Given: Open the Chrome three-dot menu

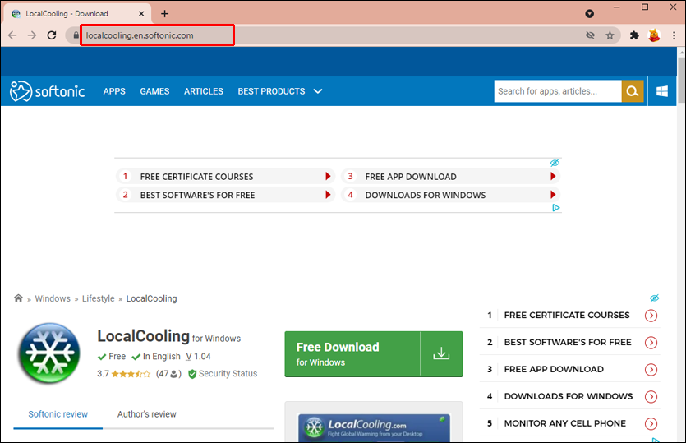Looking at the screenshot, I should tap(673, 35).
